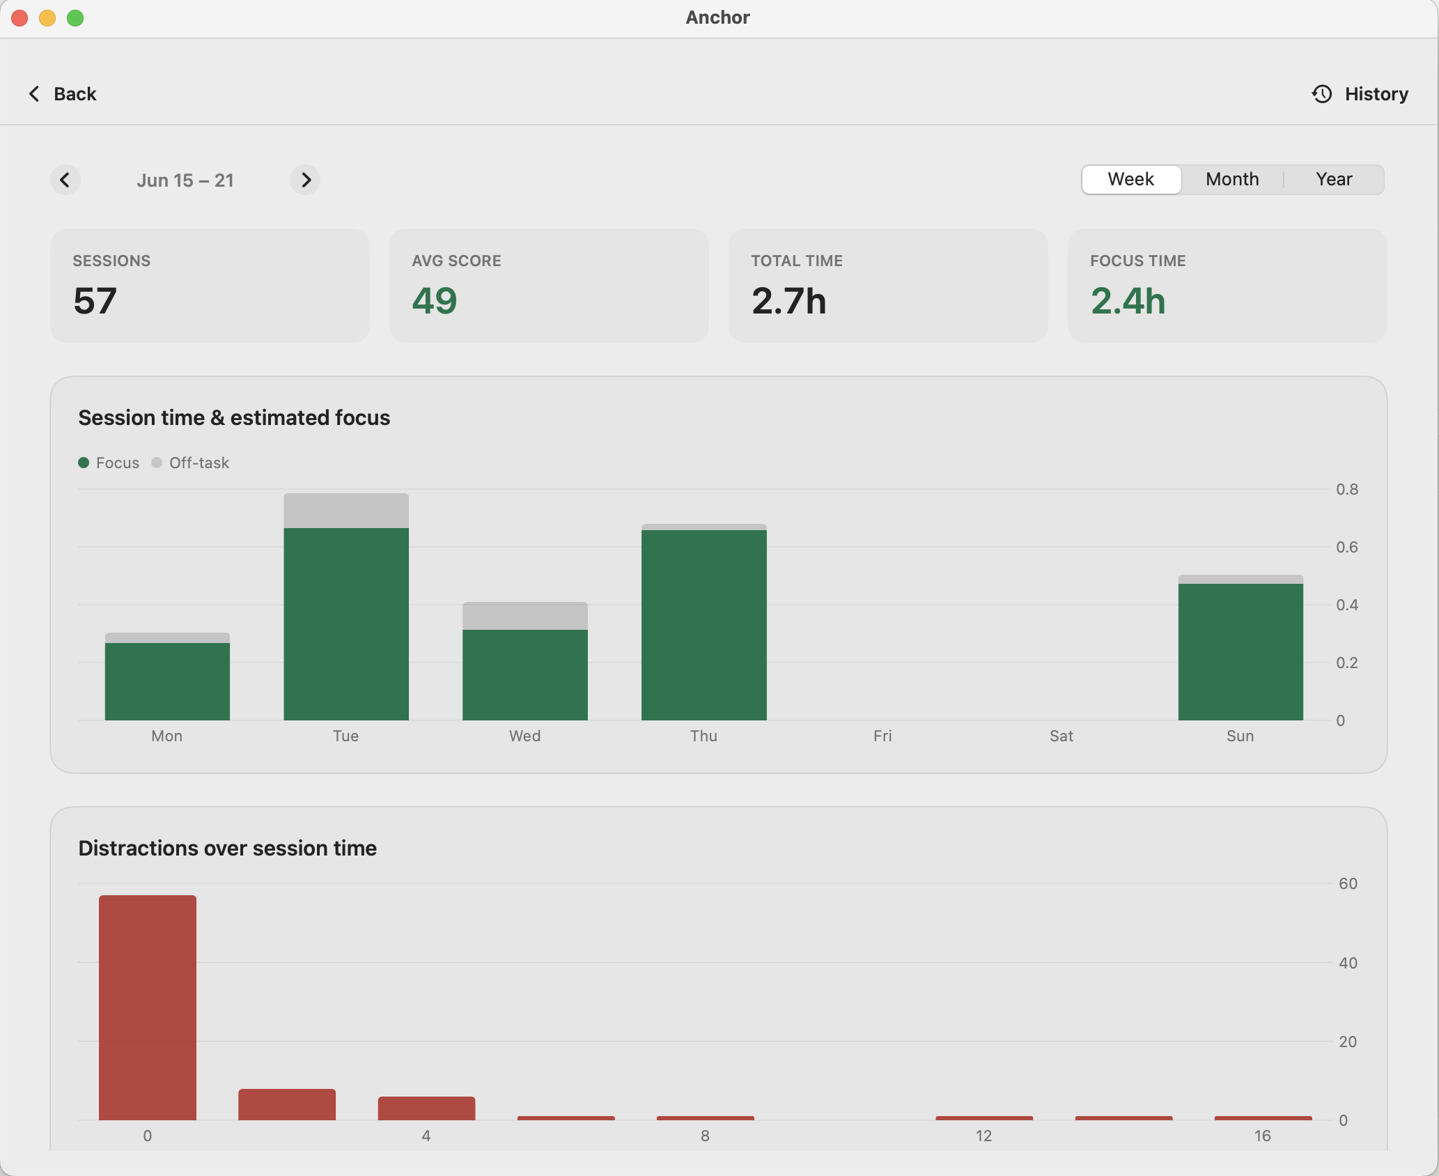Click the Total Time card showing 2.7h
Viewport: 1439px width, 1176px height.
[888, 286]
